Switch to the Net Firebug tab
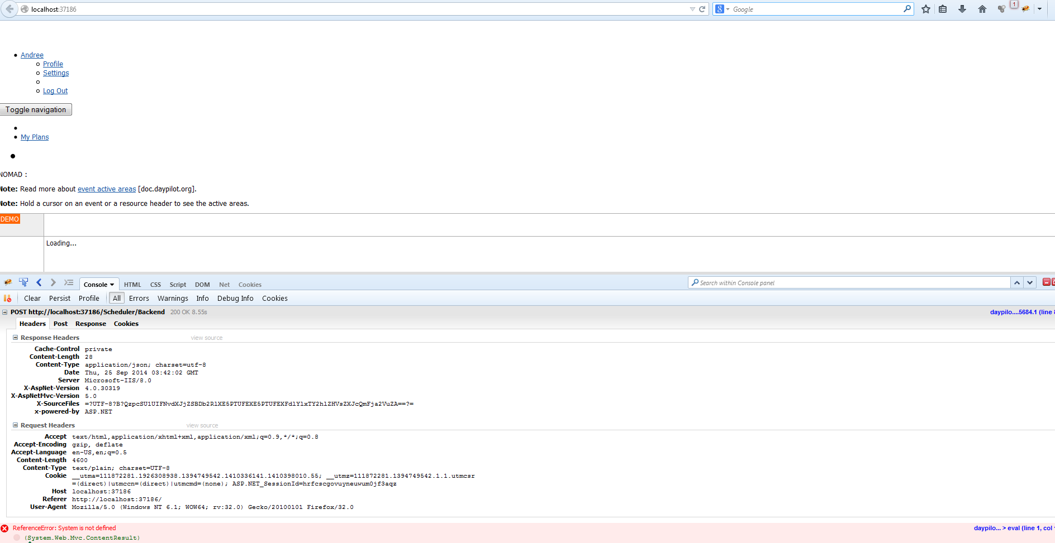Viewport: 1055px width, 543px height. pyautogui.click(x=224, y=285)
